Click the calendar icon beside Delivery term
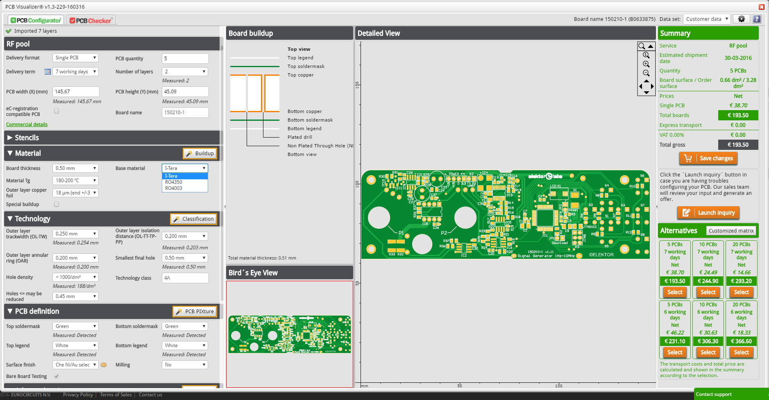Viewport: 769px width, 400px height. pyautogui.click(x=48, y=72)
